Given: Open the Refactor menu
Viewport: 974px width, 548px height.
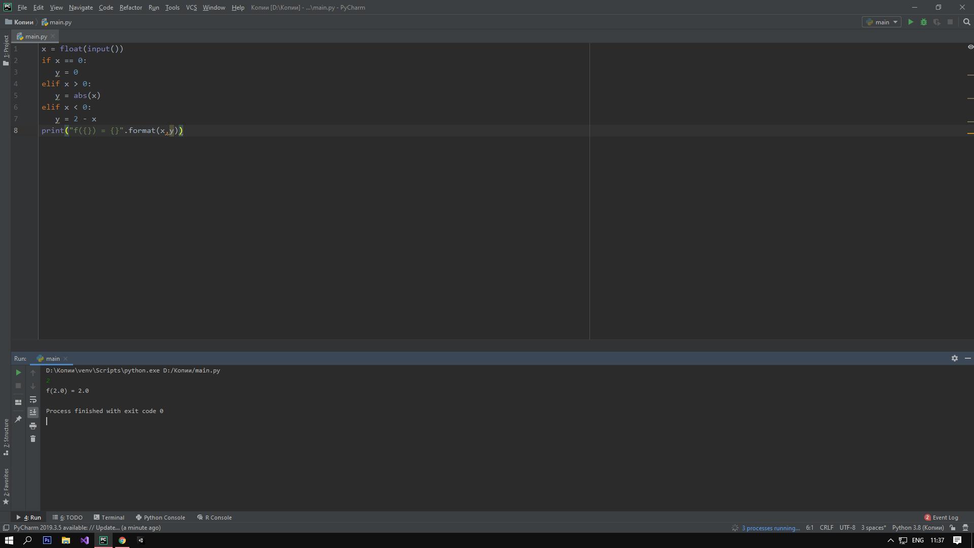Looking at the screenshot, I should pos(130,8).
